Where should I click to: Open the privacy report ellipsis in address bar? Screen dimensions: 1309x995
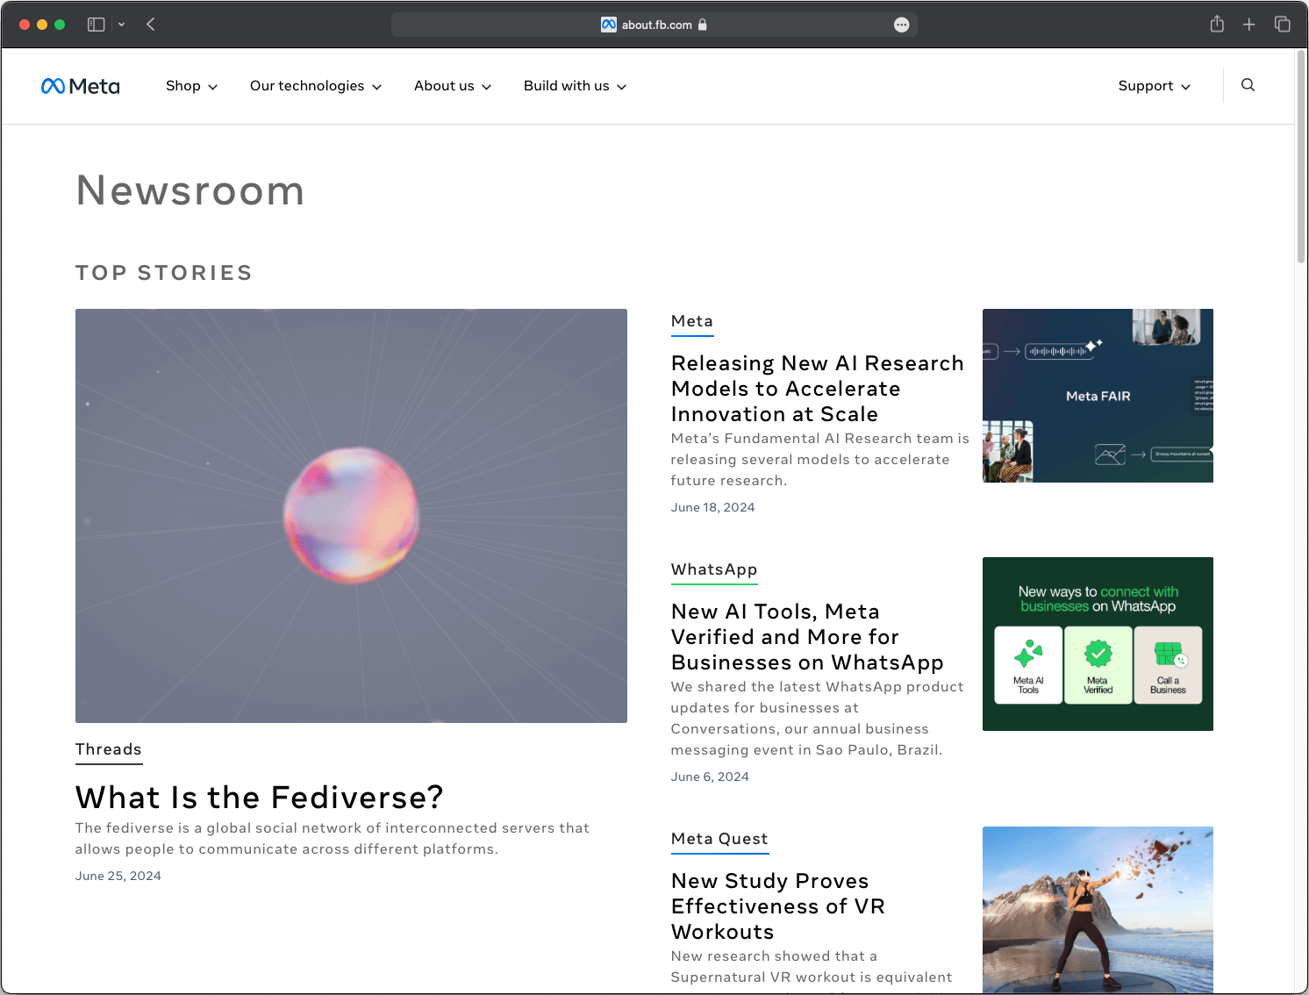(x=901, y=24)
